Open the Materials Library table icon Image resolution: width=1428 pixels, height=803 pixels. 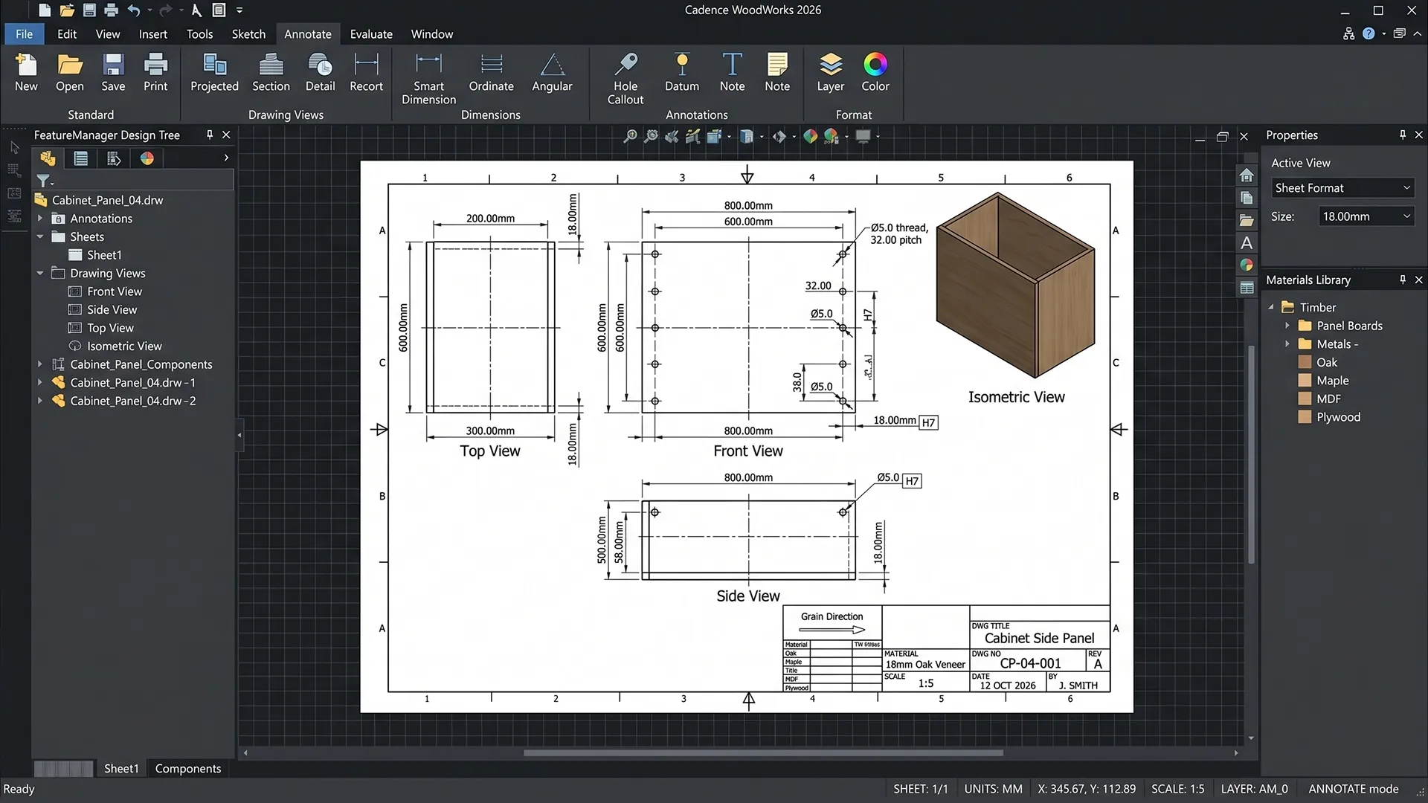point(1247,288)
